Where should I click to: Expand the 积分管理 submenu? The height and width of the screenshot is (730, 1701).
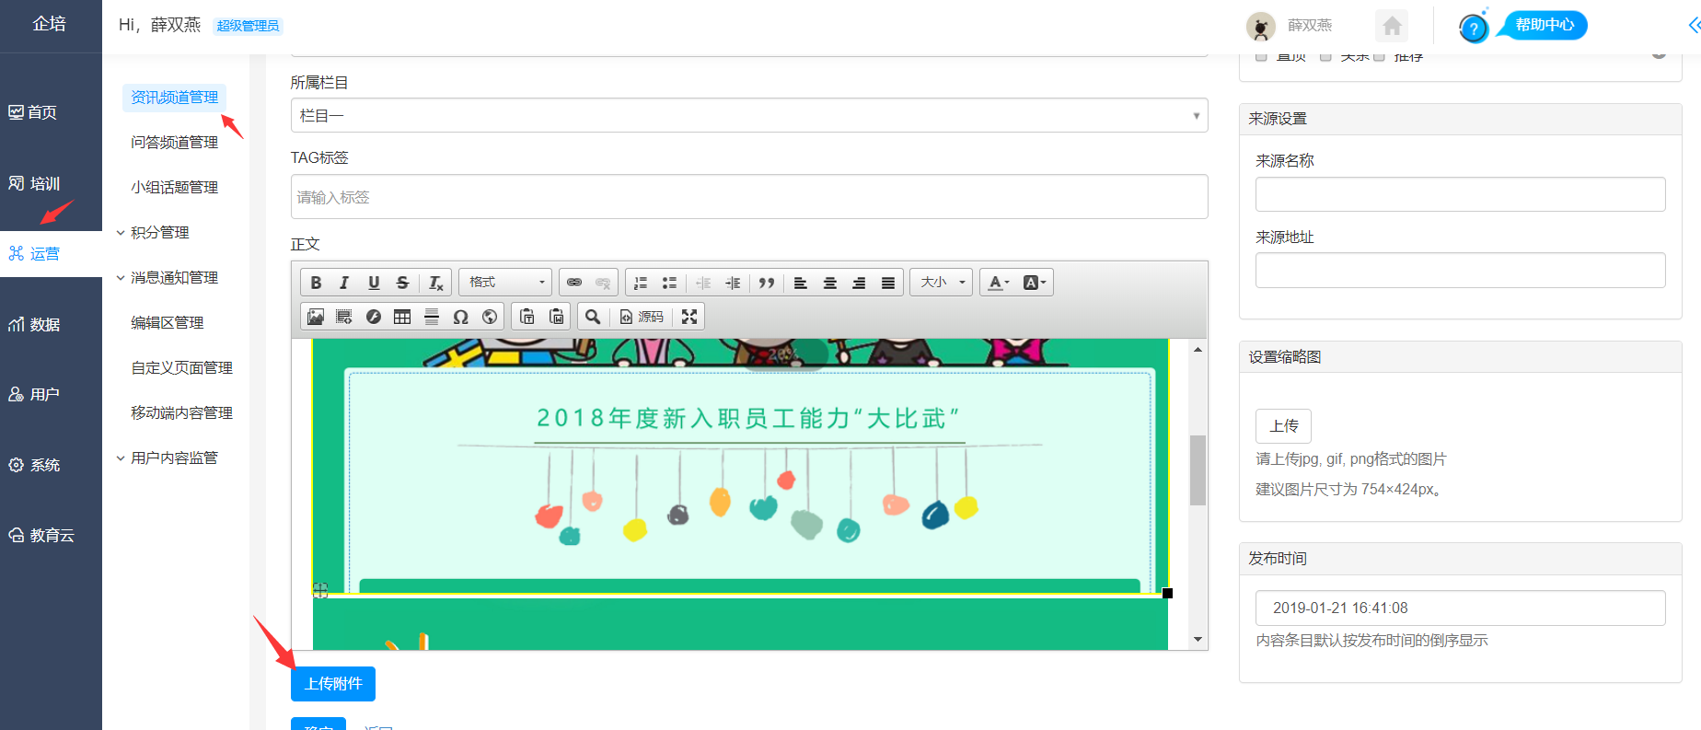point(159,233)
